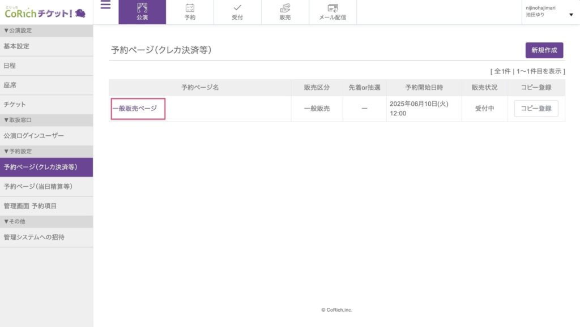
Task: Select 管理システムへの招待 in the sidebar
Action: point(34,237)
